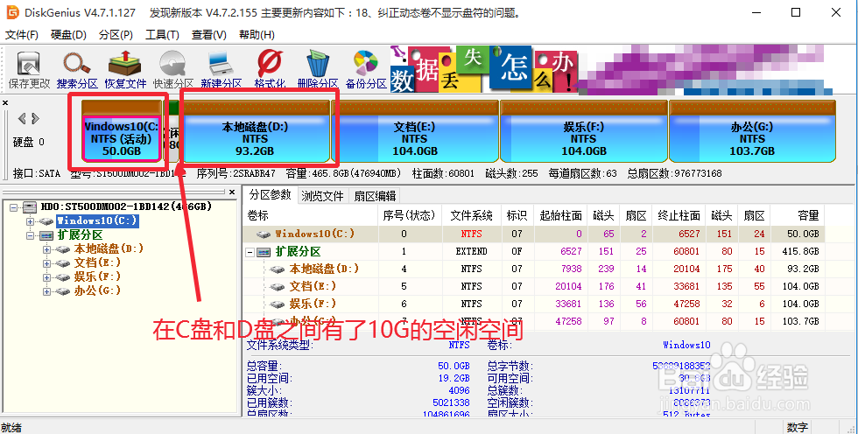Click the 就绪 status bar text
This screenshot has width=858, height=434.
(x=11, y=428)
